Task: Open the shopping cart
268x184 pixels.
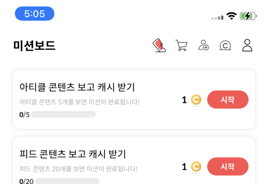Action: tap(181, 45)
